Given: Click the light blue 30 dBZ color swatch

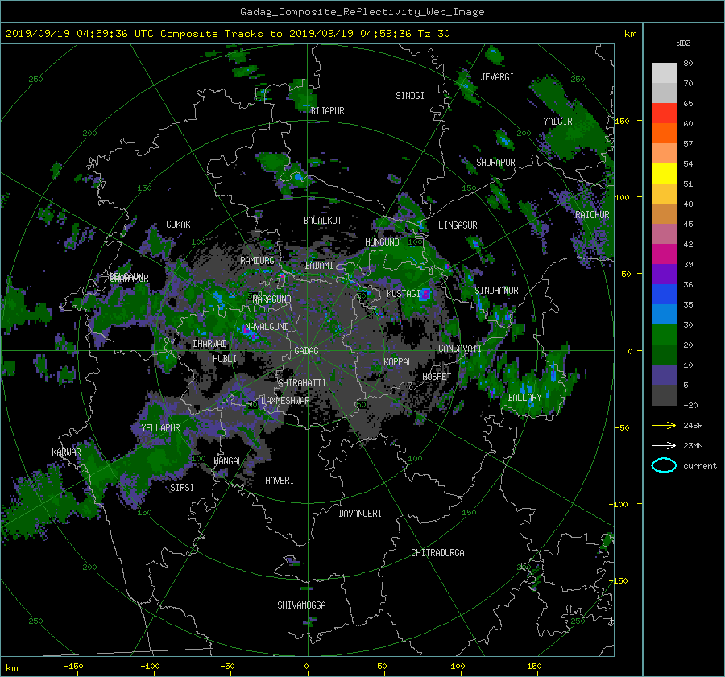Looking at the screenshot, I should (x=664, y=314).
